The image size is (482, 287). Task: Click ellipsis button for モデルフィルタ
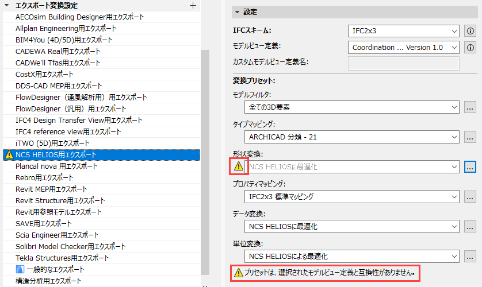(x=470, y=107)
